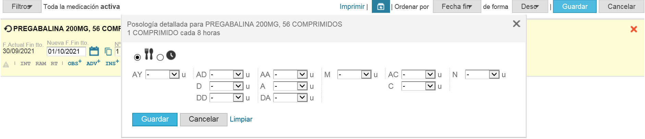Click the ADV+ add warning icon
This screenshot has width=645, height=139.
93,63
